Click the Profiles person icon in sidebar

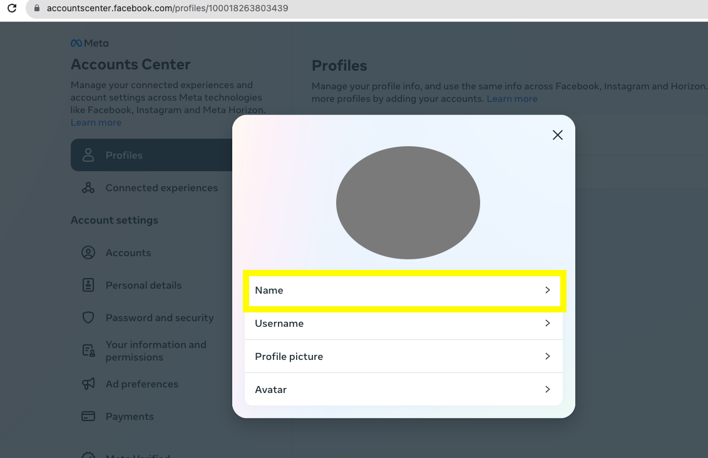(x=88, y=155)
